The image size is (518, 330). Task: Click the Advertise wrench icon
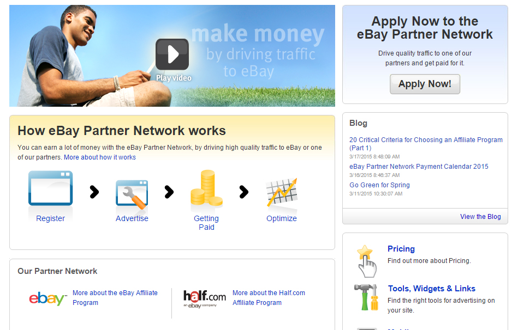click(x=132, y=194)
